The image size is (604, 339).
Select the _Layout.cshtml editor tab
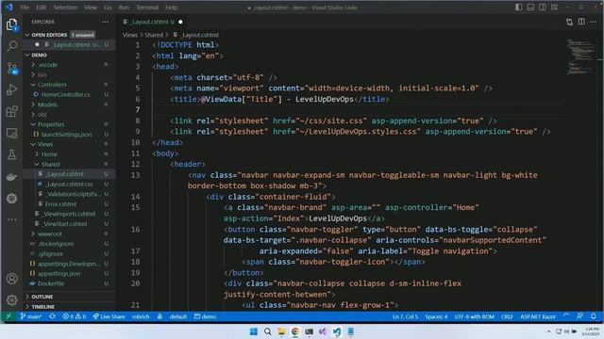[153, 22]
